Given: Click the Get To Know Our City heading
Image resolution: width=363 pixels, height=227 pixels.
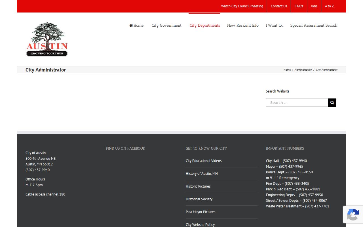Looking at the screenshot, I should (206, 148).
